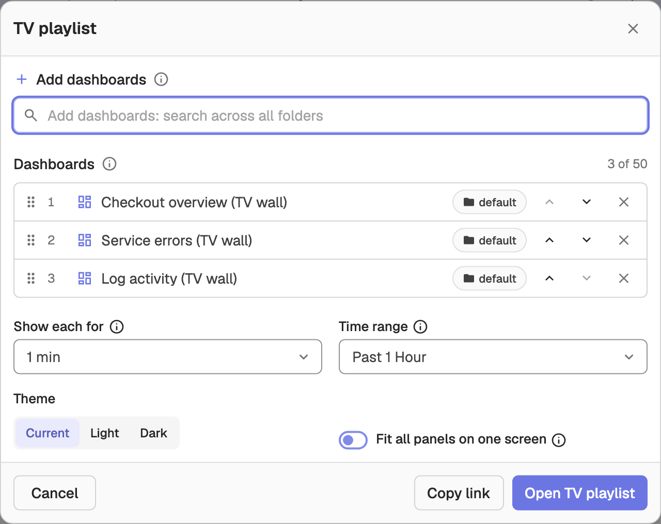The height and width of the screenshot is (524, 661).
Task: Click the info icon next to Add dashboards
Action: tap(161, 79)
